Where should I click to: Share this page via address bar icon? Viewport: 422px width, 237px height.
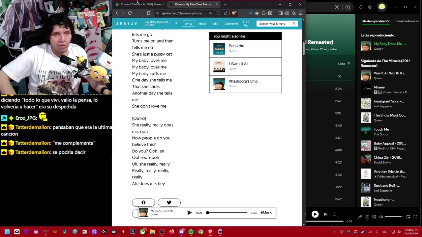pyautogui.click(x=226, y=13)
